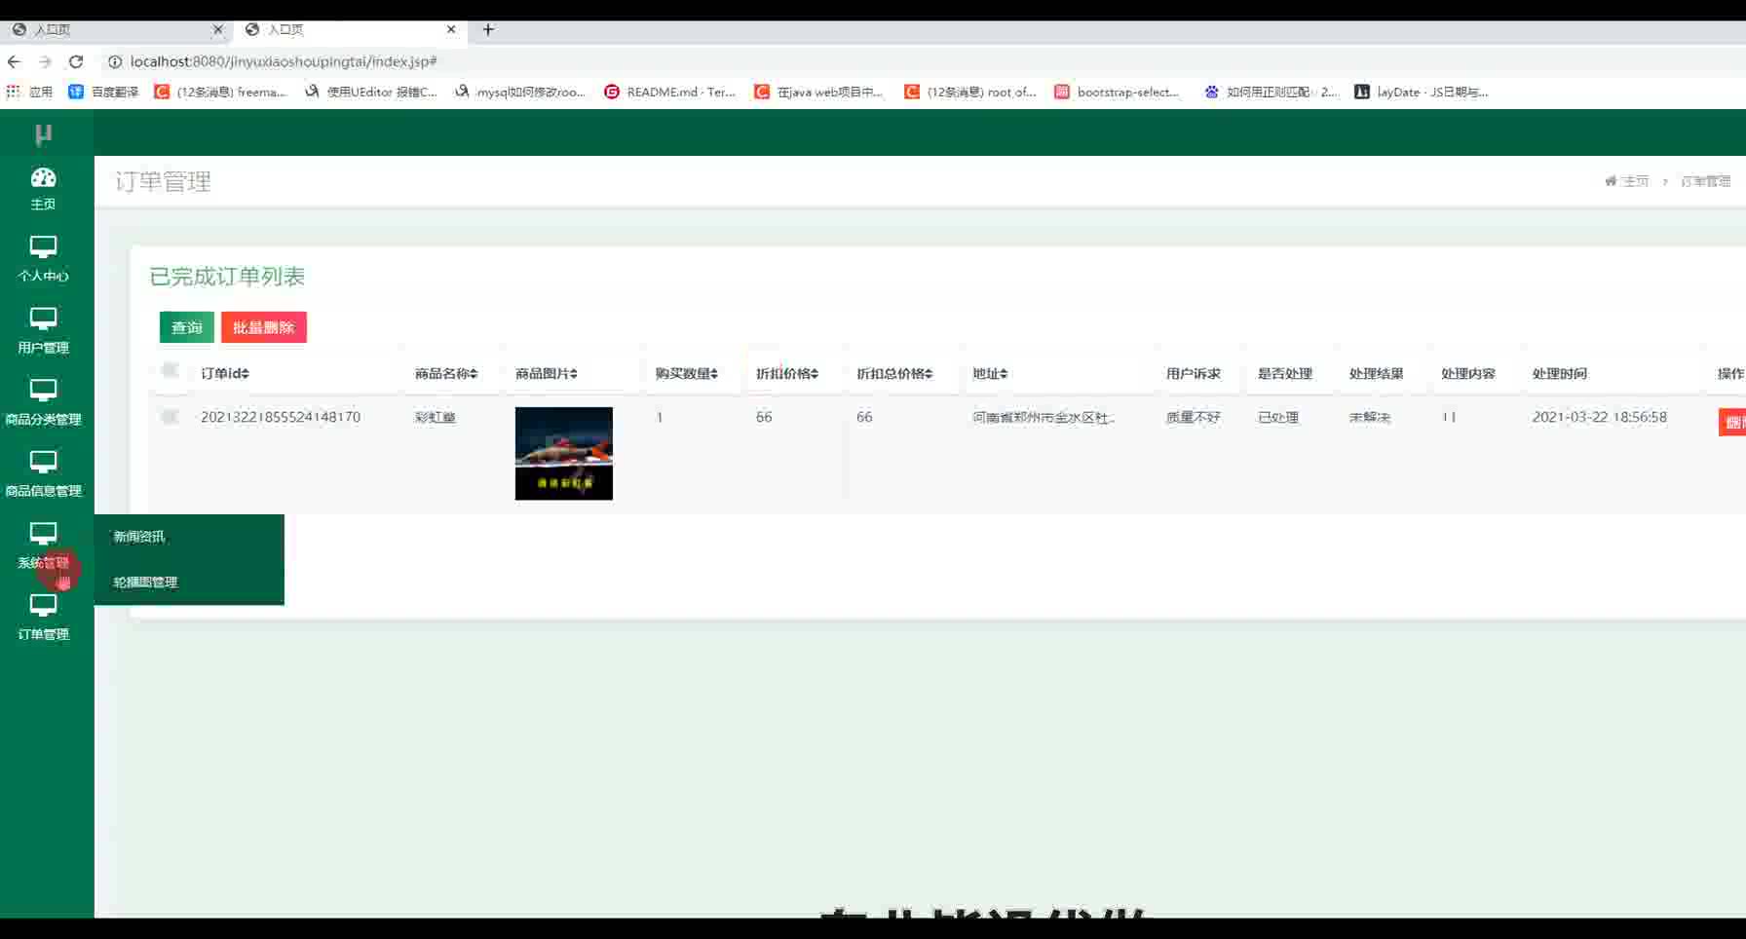This screenshot has height=939, width=1746.
Task: Open the 使用UEditor bookmark
Action: [x=371, y=92]
